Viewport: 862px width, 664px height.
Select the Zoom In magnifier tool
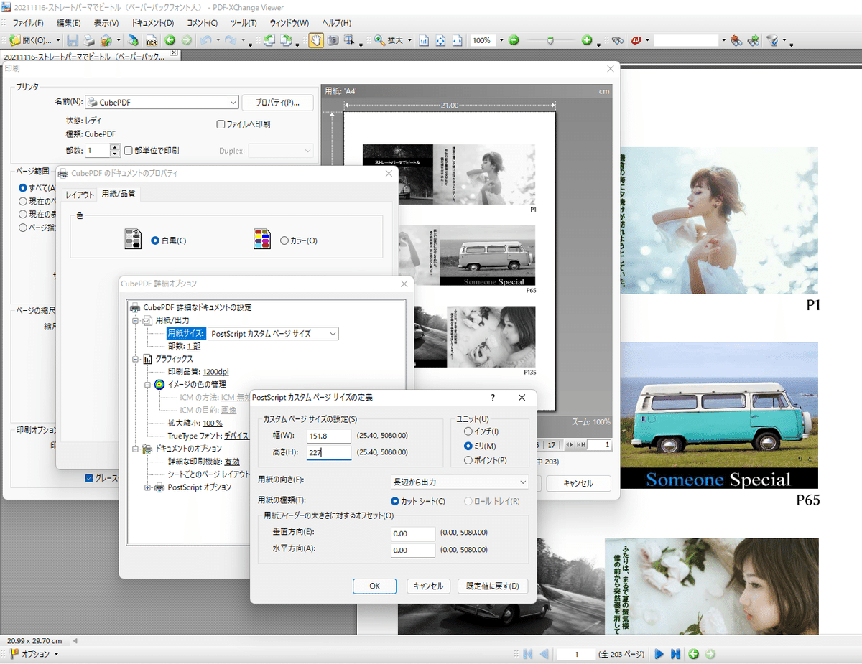pyautogui.click(x=379, y=40)
